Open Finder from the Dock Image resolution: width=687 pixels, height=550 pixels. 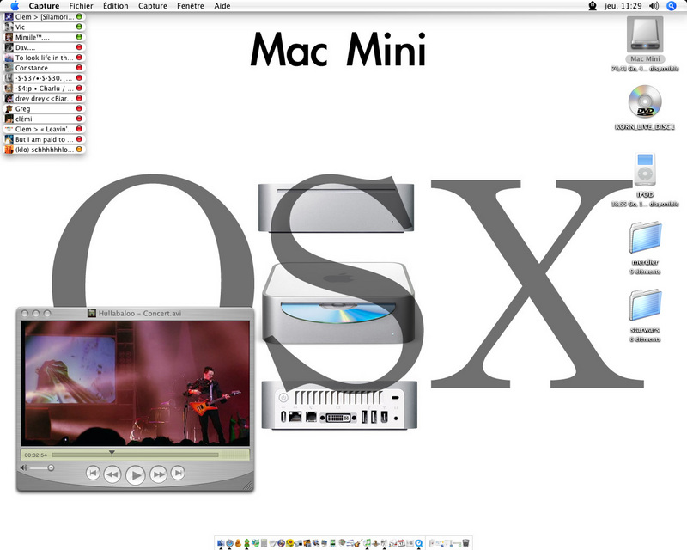pos(221,543)
